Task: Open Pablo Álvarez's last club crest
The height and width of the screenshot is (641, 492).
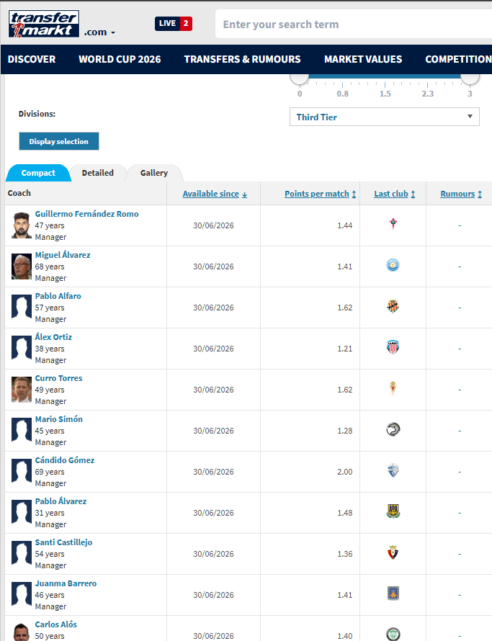Action: pos(393,511)
